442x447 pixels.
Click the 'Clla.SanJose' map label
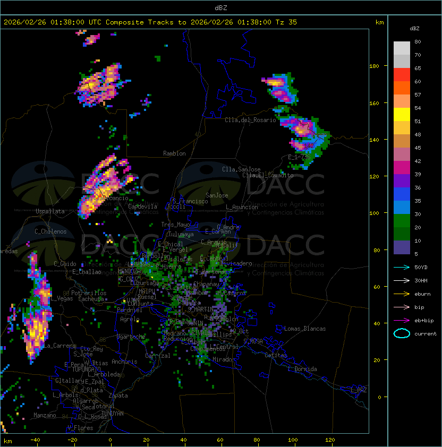(x=241, y=169)
